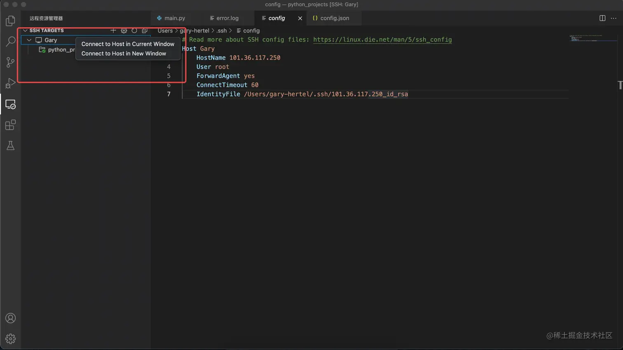Click line number 7 in gutter

(x=169, y=94)
